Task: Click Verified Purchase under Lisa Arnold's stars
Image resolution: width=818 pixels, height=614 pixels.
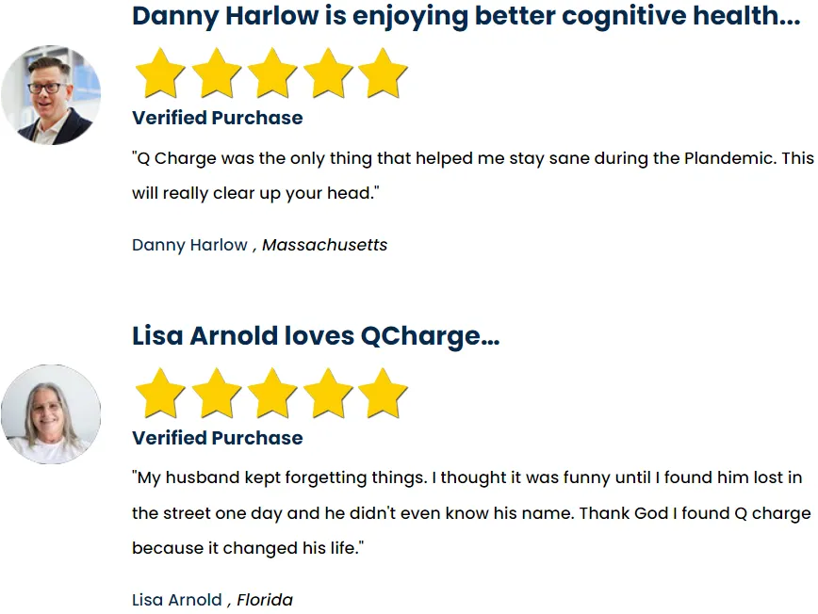Action: click(217, 438)
